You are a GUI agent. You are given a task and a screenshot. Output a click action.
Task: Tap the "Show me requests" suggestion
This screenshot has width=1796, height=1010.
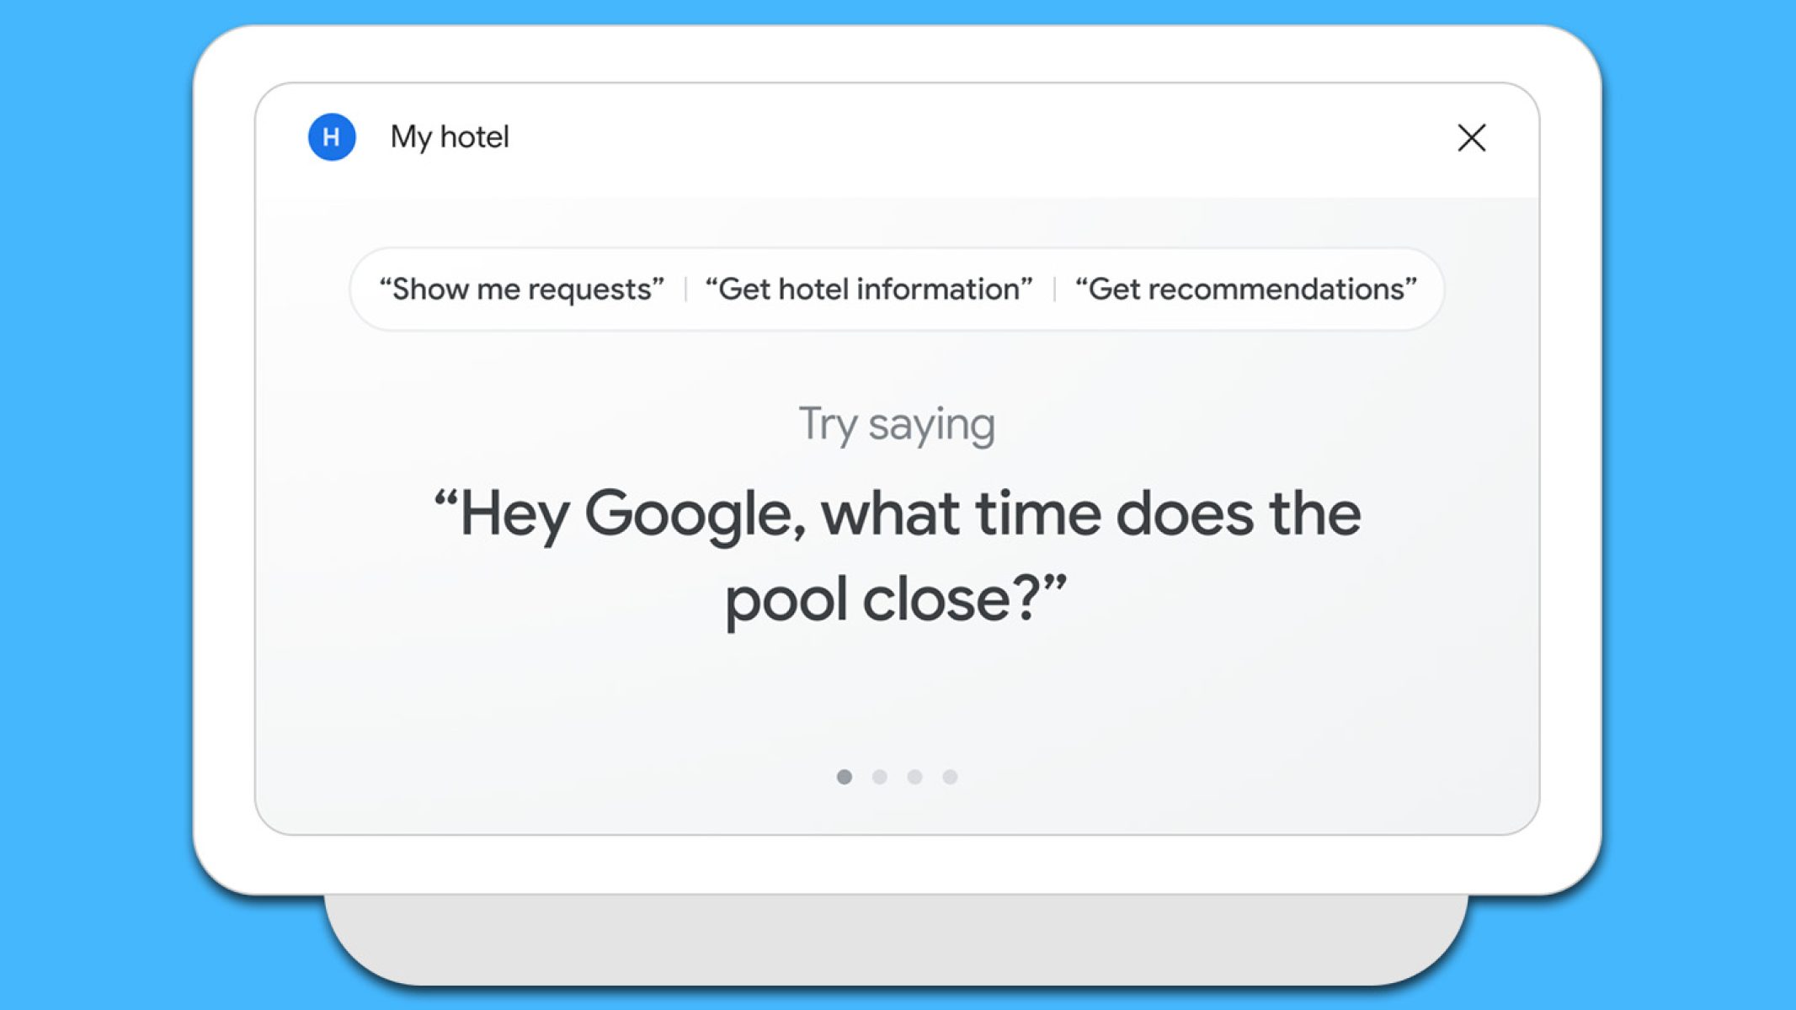[521, 290]
